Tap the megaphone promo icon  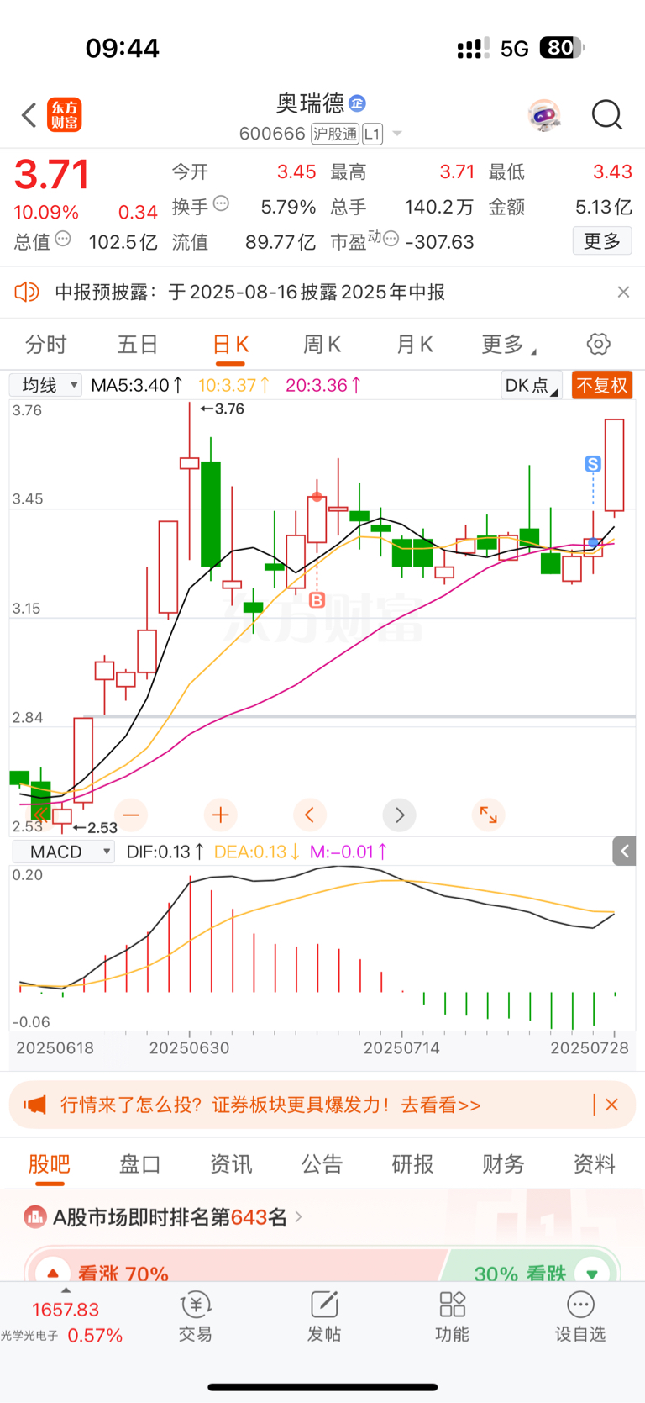(x=34, y=1105)
